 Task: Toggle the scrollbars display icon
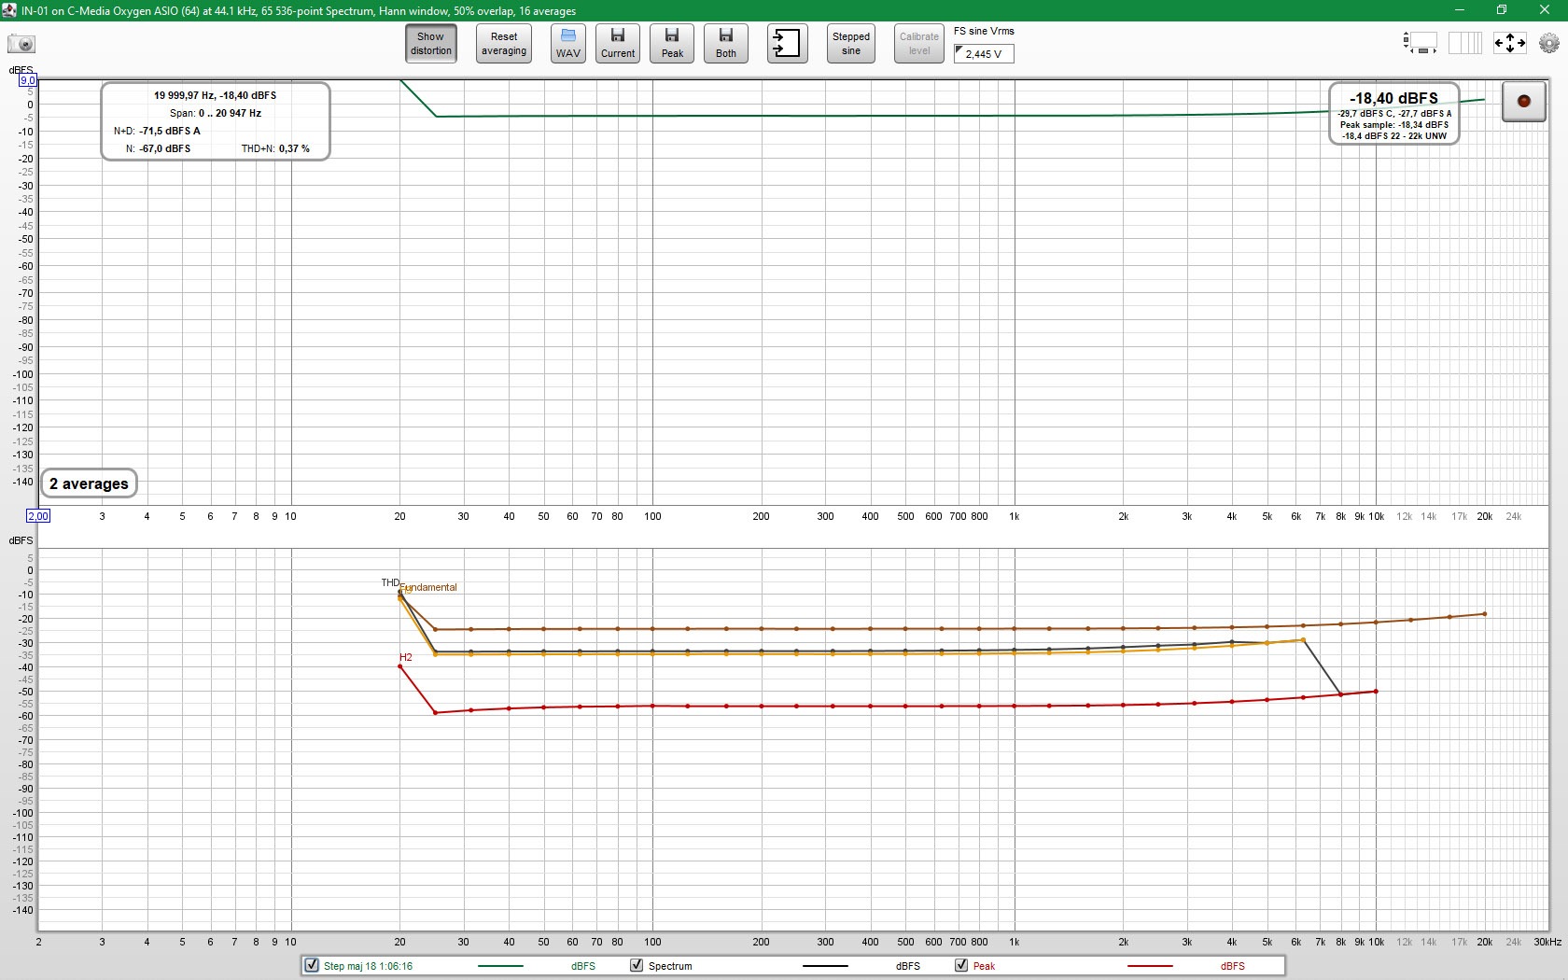[x=1420, y=43]
